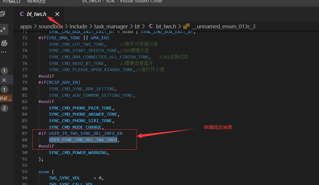Click the enum keyword on line 93

(x=44, y=172)
